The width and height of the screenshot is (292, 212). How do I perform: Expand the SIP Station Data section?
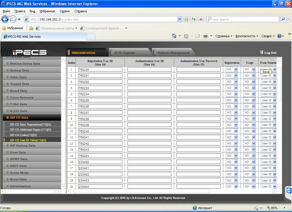tap(23, 146)
